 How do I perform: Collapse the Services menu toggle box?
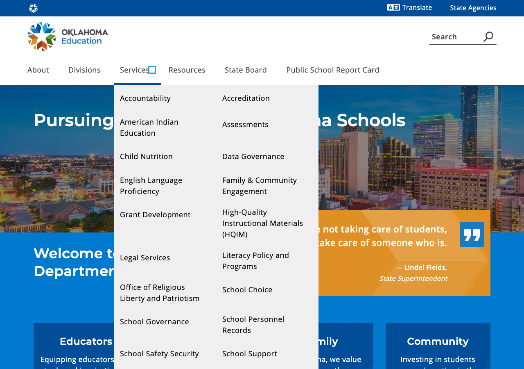click(152, 70)
